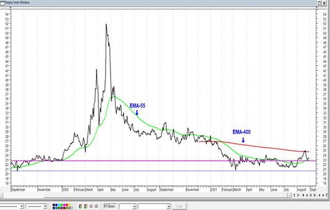The width and height of the screenshot is (330, 210).
Task: Click the plus-shaped crosshair icon below chart
Action: coord(307,195)
